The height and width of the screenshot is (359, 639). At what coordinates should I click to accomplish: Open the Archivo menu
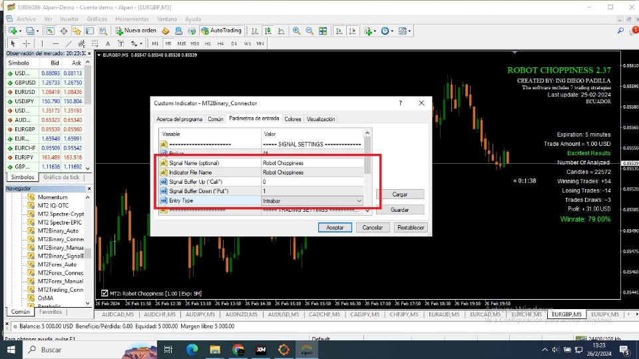[26, 19]
